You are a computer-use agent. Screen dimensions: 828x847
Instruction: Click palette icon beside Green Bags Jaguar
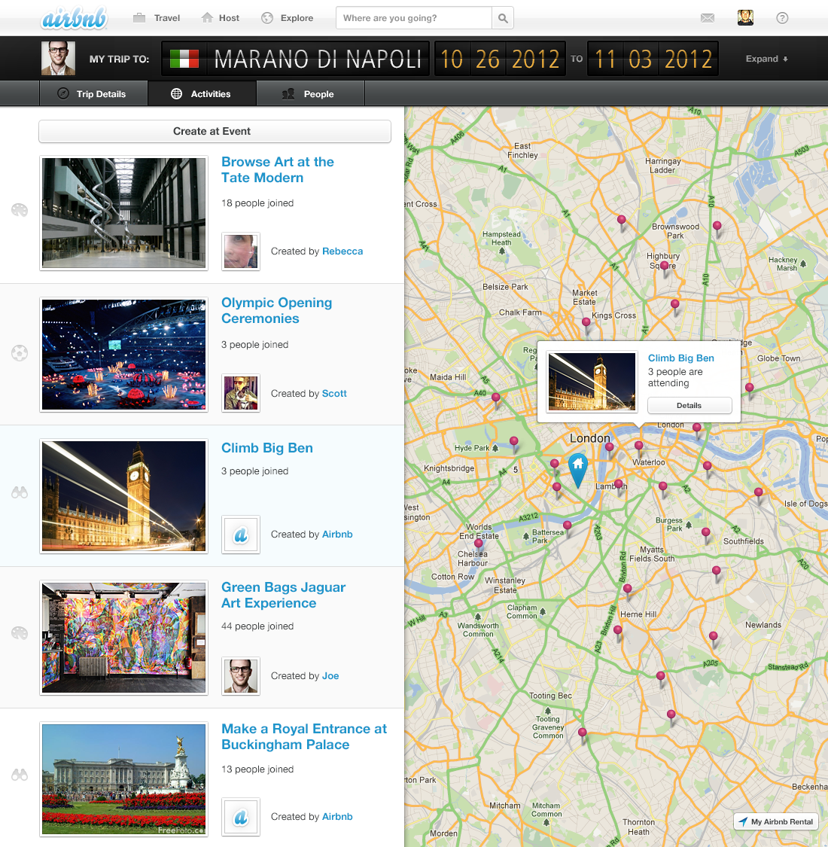(x=20, y=633)
